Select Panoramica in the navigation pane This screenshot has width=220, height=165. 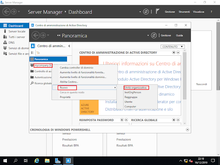coord(48,59)
